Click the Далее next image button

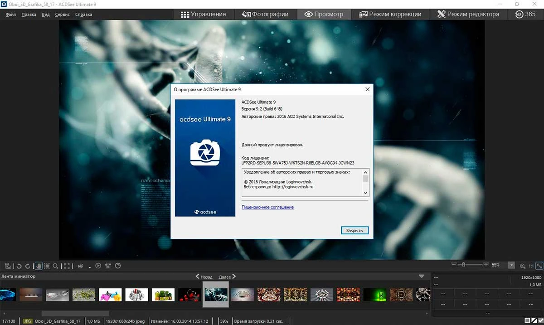[x=227, y=276]
